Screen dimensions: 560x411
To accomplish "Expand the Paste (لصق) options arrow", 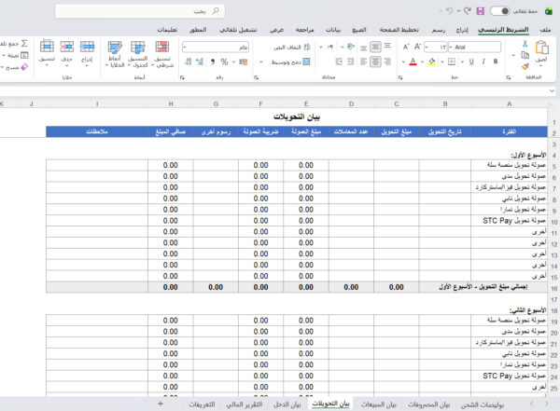I will pos(541,65).
